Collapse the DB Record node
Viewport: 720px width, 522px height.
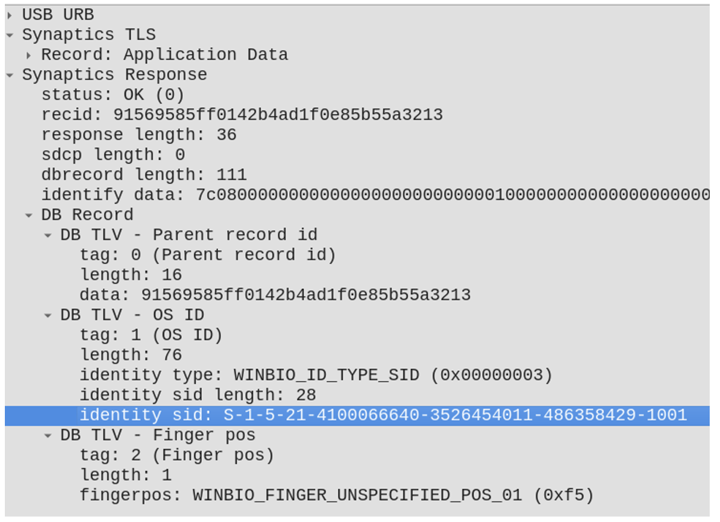click(28, 215)
